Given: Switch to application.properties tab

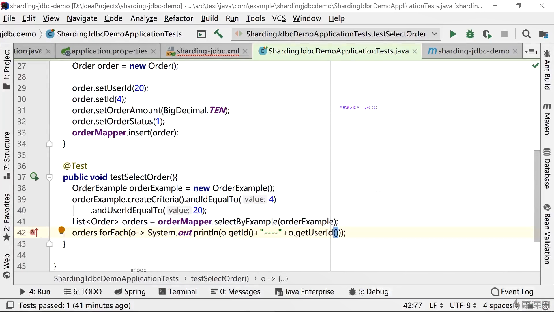Looking at the screenshot, I should 109,51.
